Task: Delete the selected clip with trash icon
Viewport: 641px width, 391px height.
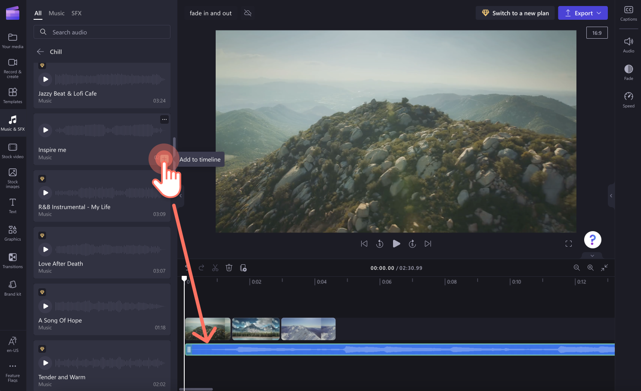Action: point(229,268)
